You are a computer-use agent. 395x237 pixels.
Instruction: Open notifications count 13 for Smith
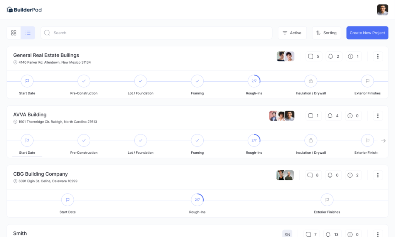[332, 234]
